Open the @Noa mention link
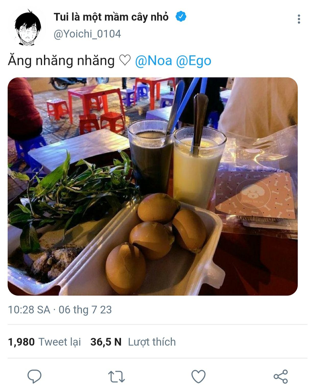 (x=153, y=61)
